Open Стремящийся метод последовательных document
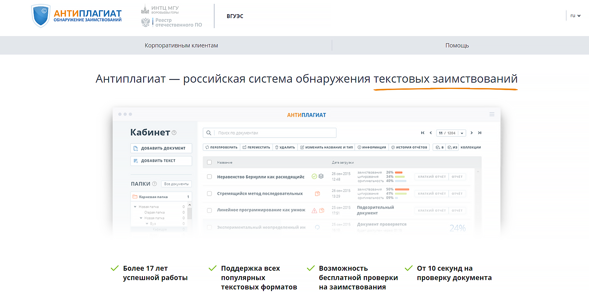Viewport: 589px width, 292px height. click(x=260, y=194)
